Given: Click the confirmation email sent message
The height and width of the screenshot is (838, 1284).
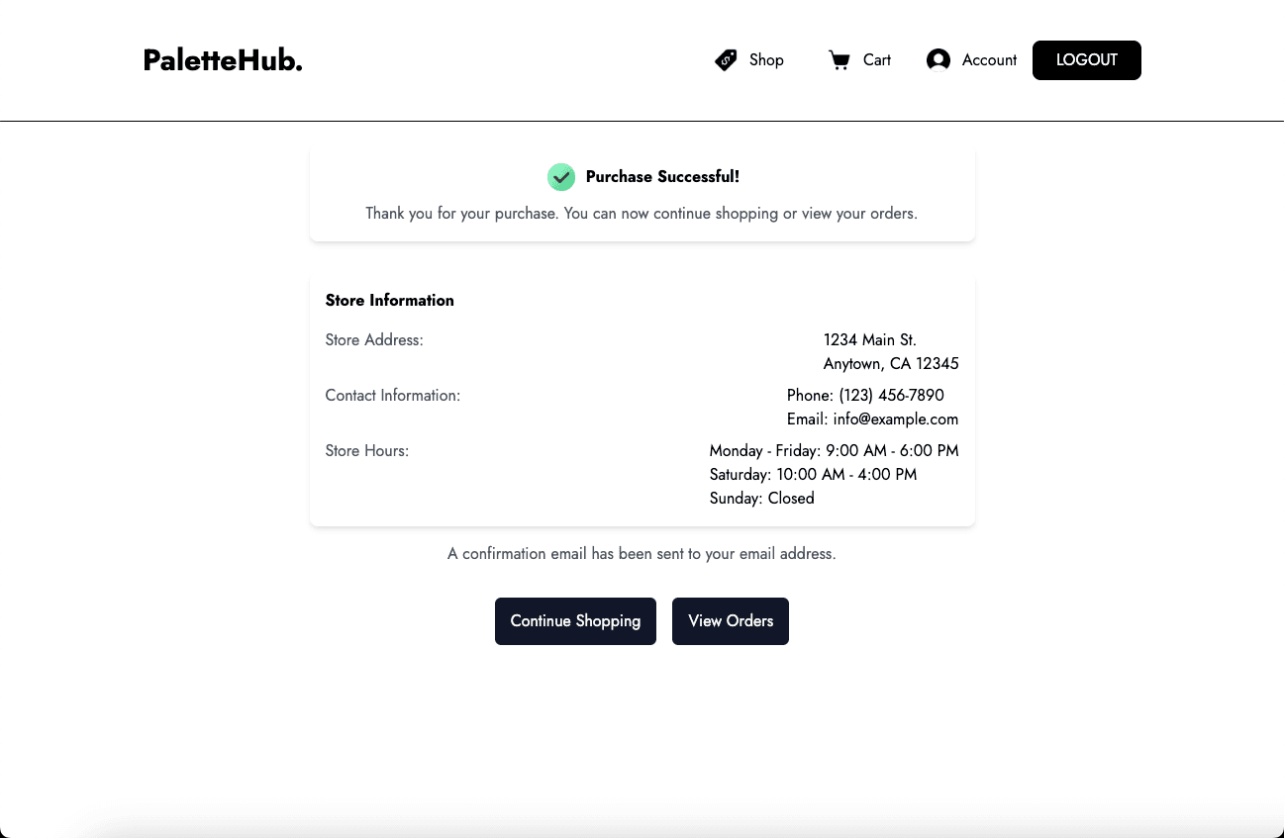Looking at the screenshot, I should 642,554.
